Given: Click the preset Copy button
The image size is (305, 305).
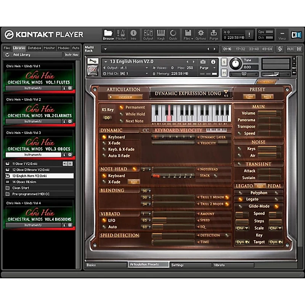Looking at the screenshot, I should pos(249,97).
